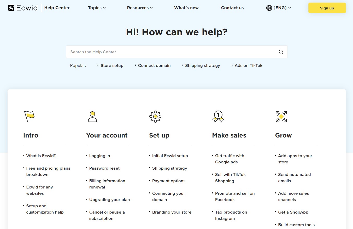Viewport: 353px width, 229px height.
Task: Open Branding your store article
Action: (x=172, y=212)
